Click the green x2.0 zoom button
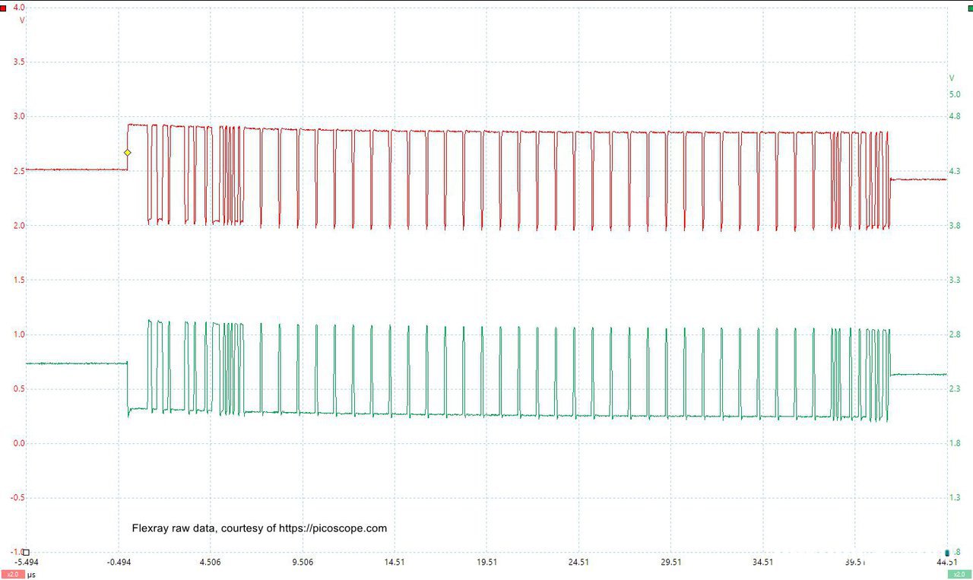 pos(958,574)
